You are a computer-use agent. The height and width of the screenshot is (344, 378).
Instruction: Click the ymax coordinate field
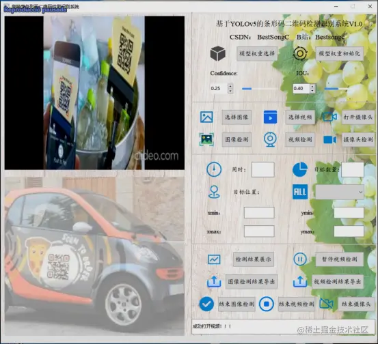[x=349, y=231]
